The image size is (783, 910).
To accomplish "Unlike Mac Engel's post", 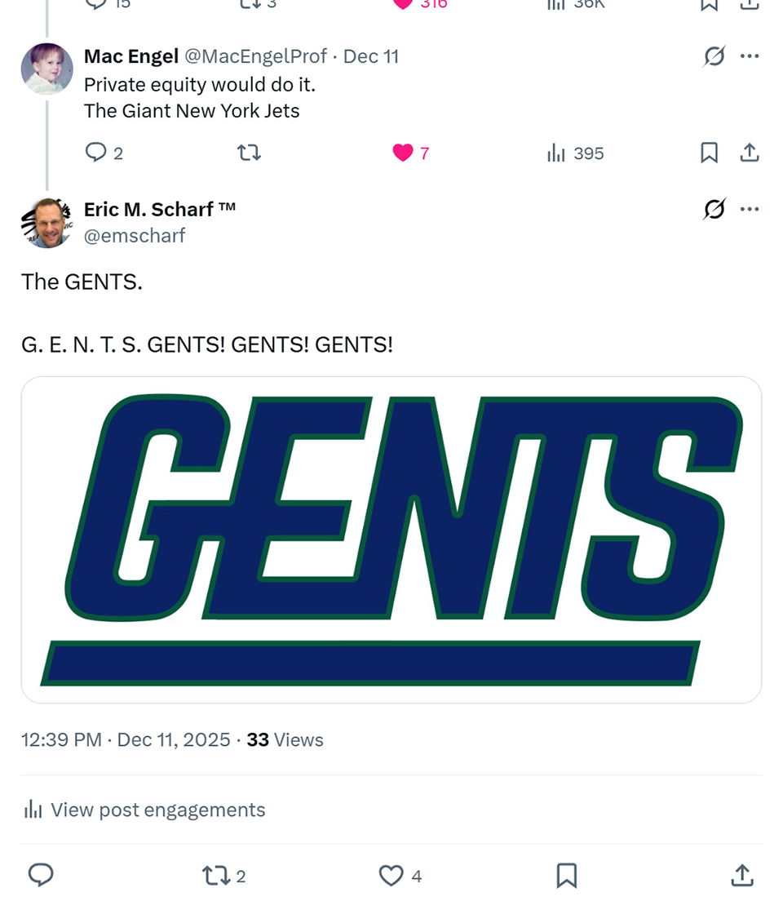I will pos(403,153).
